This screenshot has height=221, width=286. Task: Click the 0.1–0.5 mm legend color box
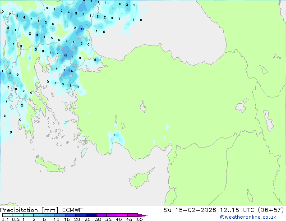pos(8,215)
